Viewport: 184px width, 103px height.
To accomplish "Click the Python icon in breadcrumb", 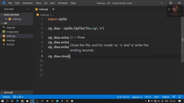I will pos(38,15).
